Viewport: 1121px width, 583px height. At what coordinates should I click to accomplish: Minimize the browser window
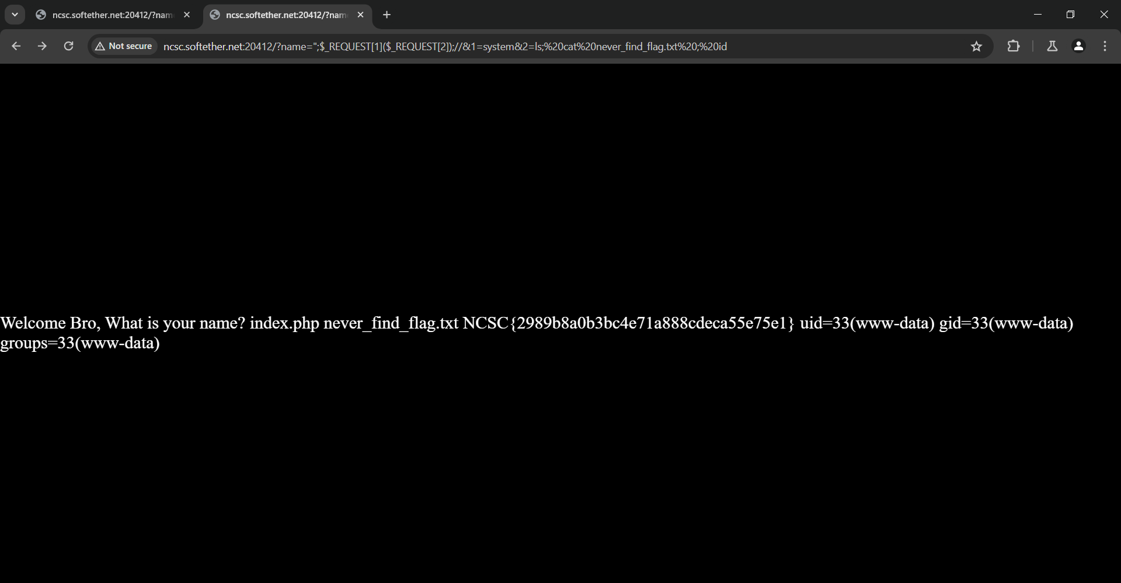coord(1038,14)
